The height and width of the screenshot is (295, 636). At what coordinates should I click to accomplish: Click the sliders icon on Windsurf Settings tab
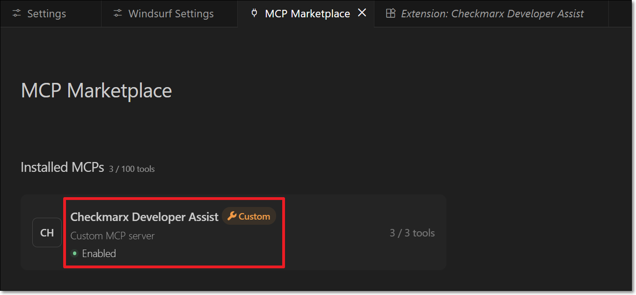(118, 14)
